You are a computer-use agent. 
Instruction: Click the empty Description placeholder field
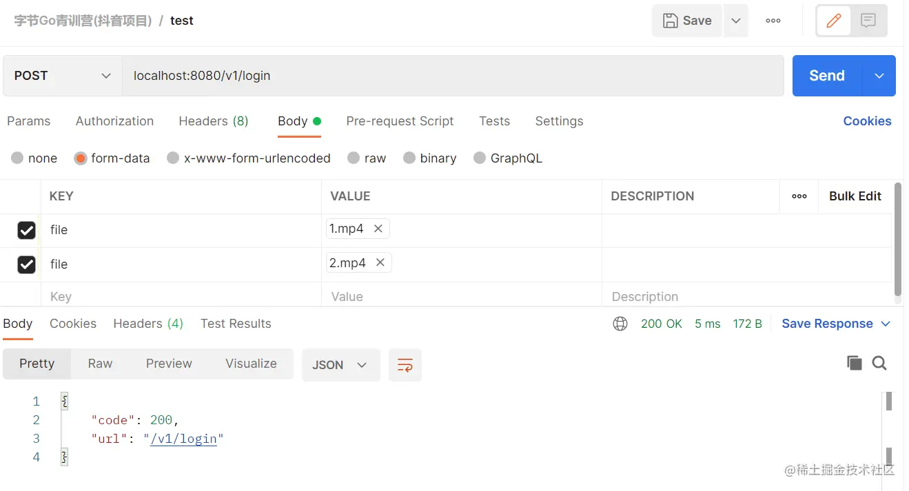tap(747, 296)
